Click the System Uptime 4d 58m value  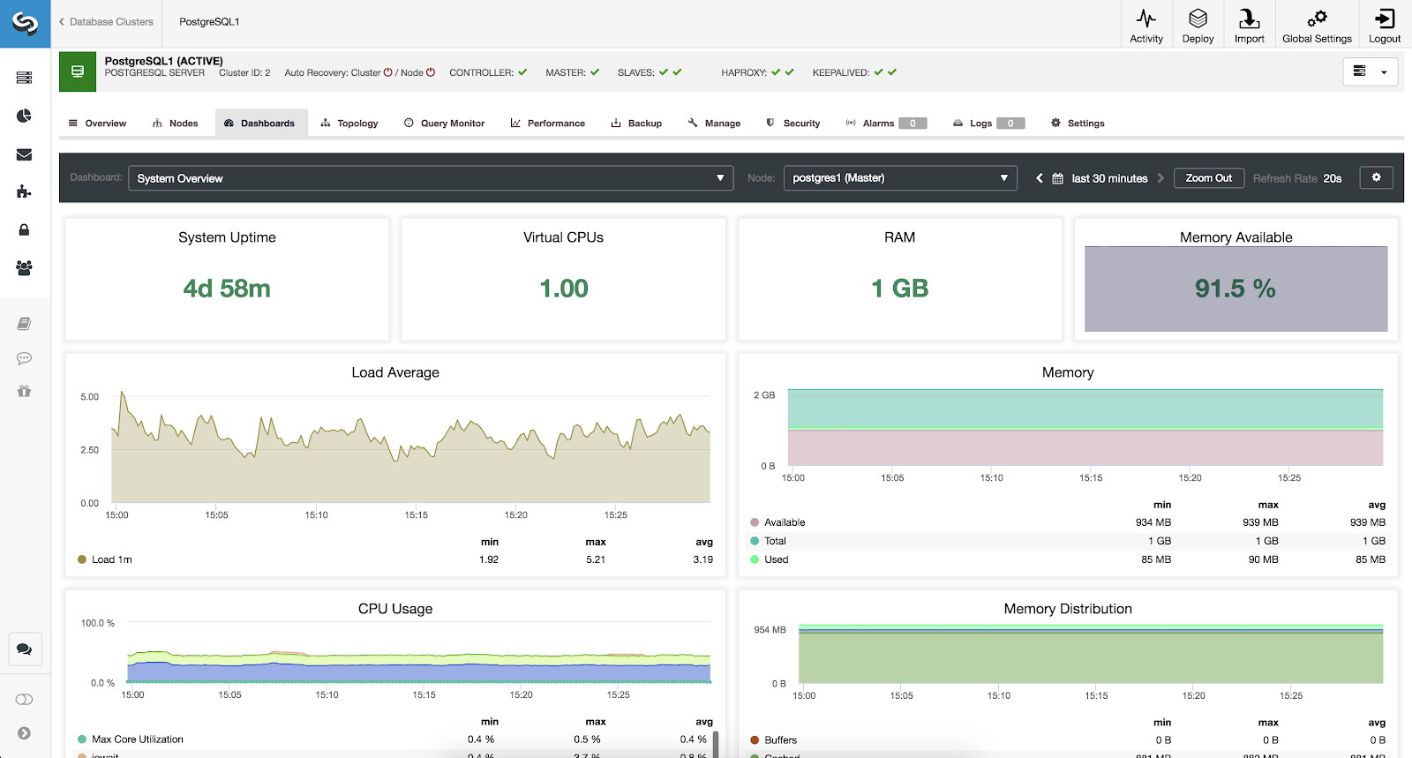227,289
